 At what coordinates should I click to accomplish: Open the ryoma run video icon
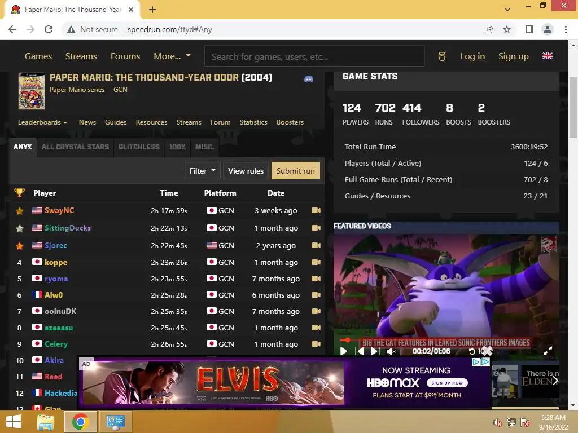coord(316,279)
